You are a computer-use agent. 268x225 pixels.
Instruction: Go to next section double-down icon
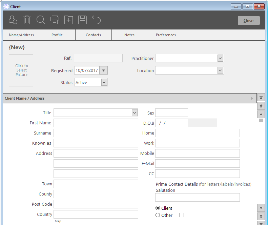[261, 216]
